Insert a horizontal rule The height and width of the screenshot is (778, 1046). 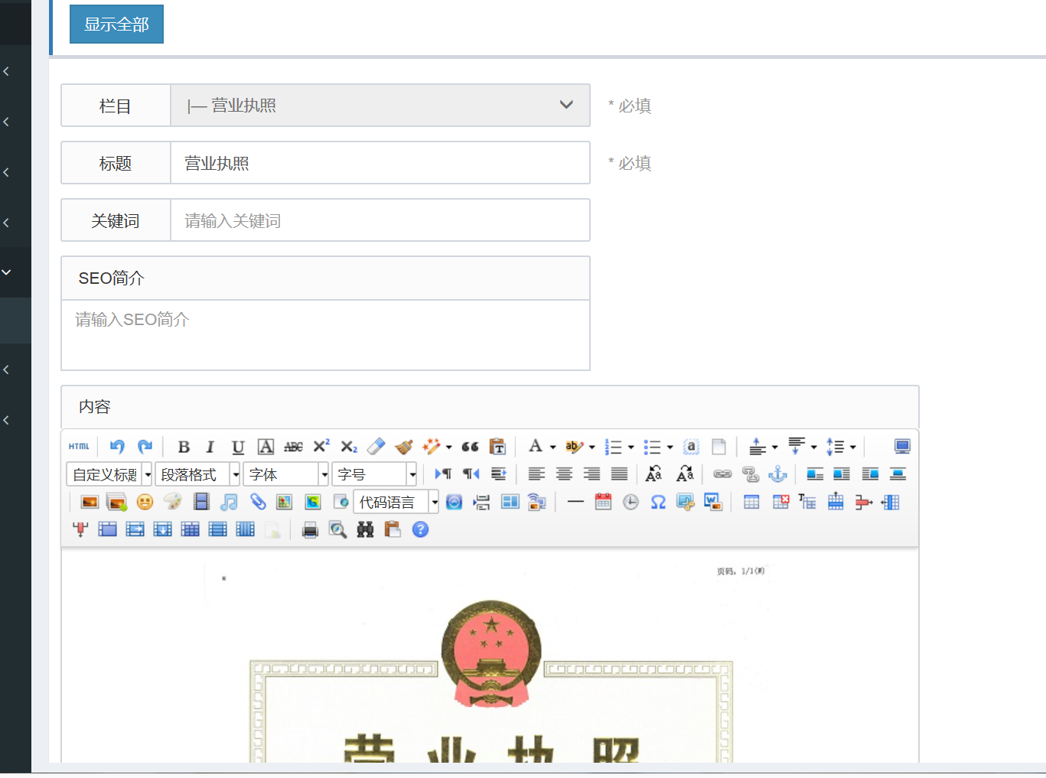point(575,502)
